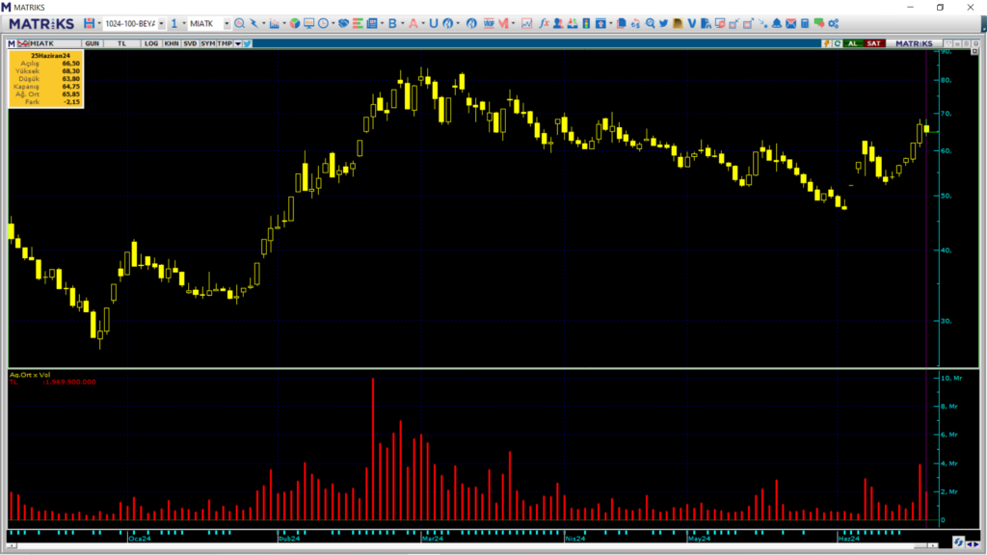987x555 pixels.
Task: Click the Ag.Ort x Vol indicator label
Action: 30,375
